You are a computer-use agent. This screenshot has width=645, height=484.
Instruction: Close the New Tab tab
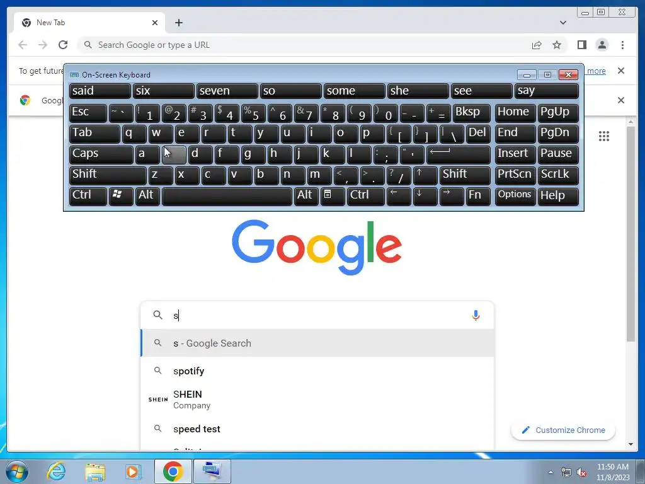pyautogui.click(x=155, y=23)
